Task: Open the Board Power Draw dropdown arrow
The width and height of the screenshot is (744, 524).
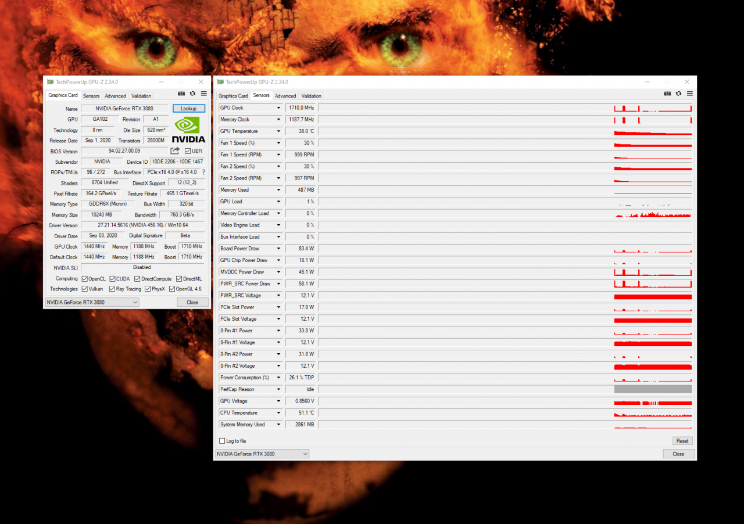Action: (278, 249)
